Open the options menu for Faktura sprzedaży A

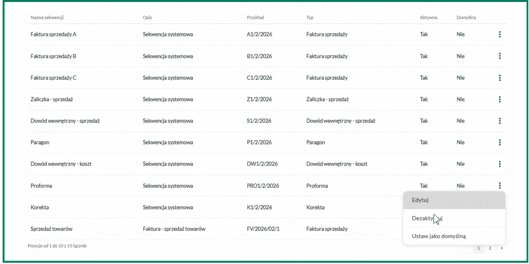pos(500,34)
